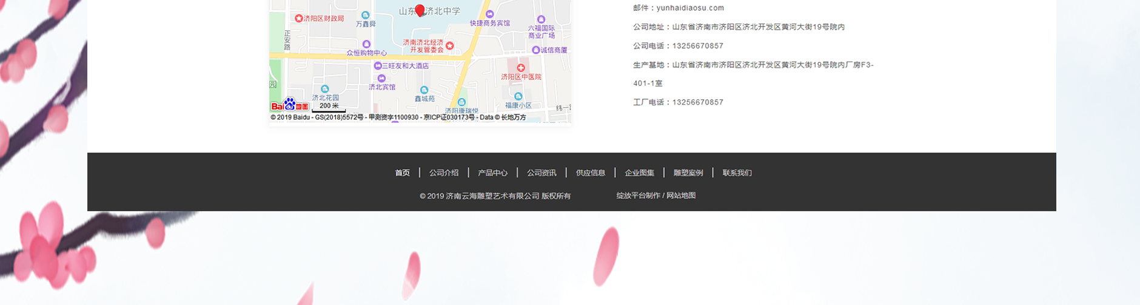Screen dimensions: 1140x305
Task: Click the 济阳康瑞悦 map icon
Action: [461, 102]
